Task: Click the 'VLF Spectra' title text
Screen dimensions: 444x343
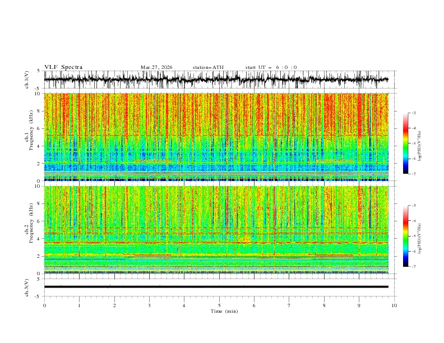Action: pos(63,67)
